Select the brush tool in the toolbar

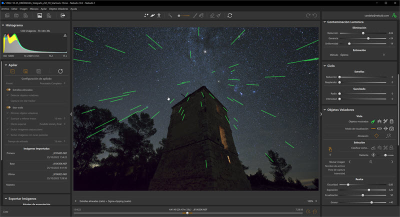195,15
